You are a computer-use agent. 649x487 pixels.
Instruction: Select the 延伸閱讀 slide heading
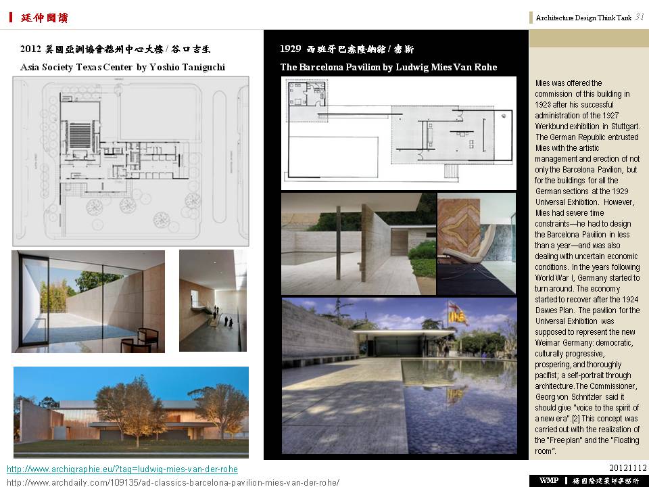[44, 18]
